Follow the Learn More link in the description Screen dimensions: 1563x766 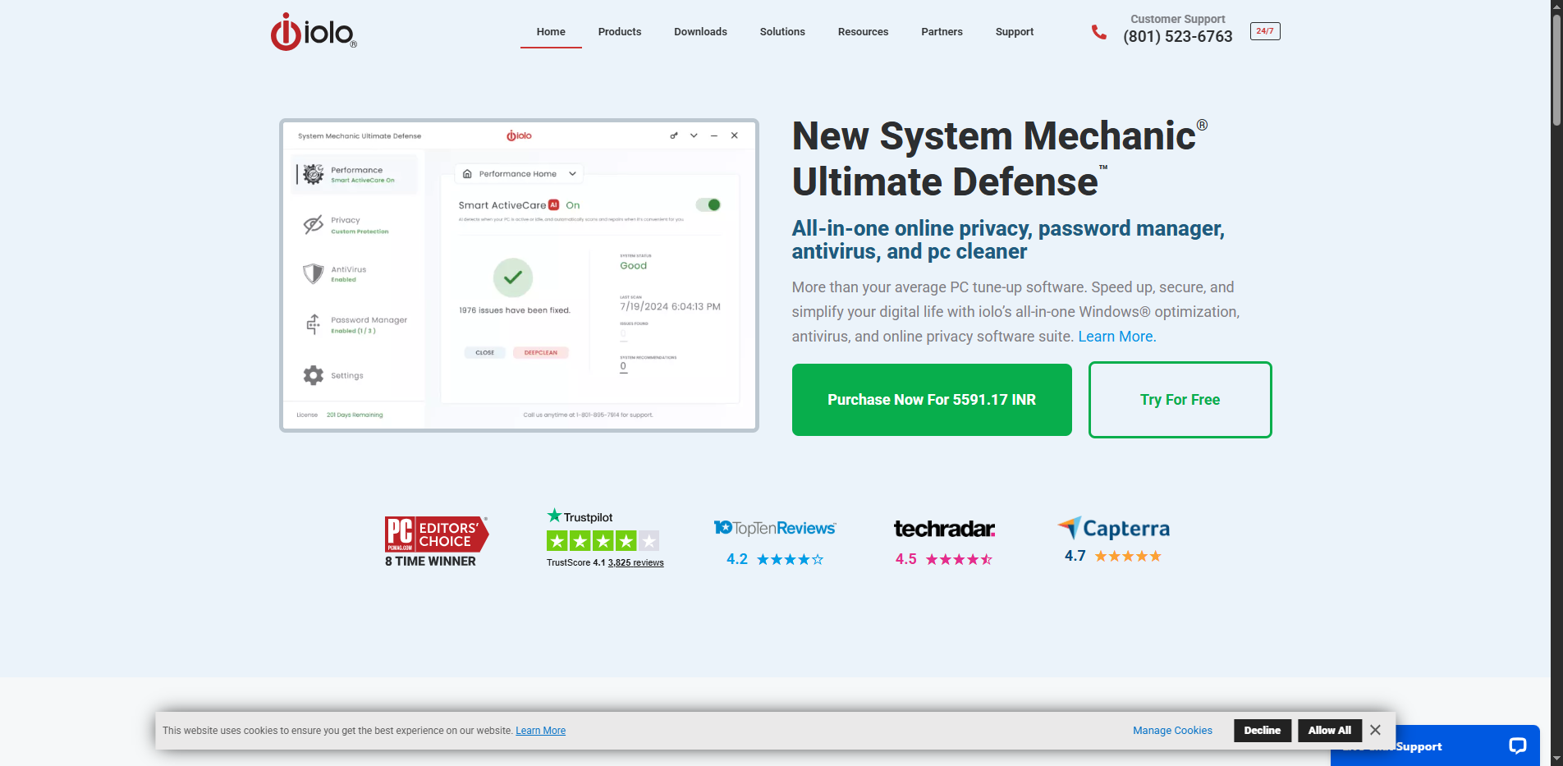[1117, 337]
